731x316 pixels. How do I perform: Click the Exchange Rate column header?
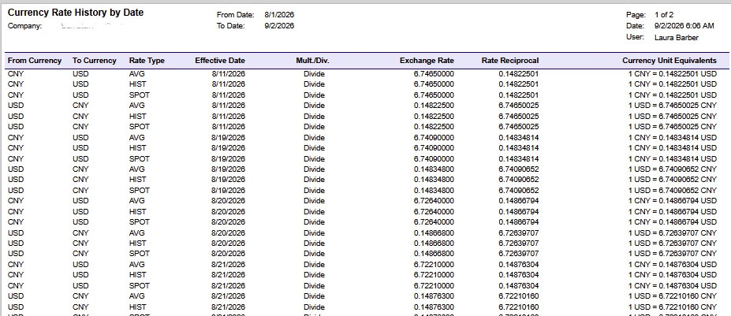pyautogui.click(x=427, y=61)
